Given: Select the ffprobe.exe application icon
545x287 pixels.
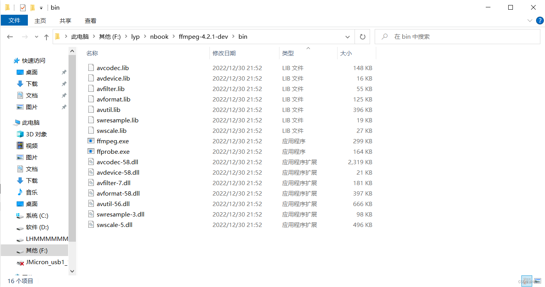Looking at the screenshot, I should [x=91, y=151].
